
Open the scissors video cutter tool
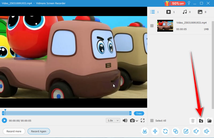click(x=145, y=131)
